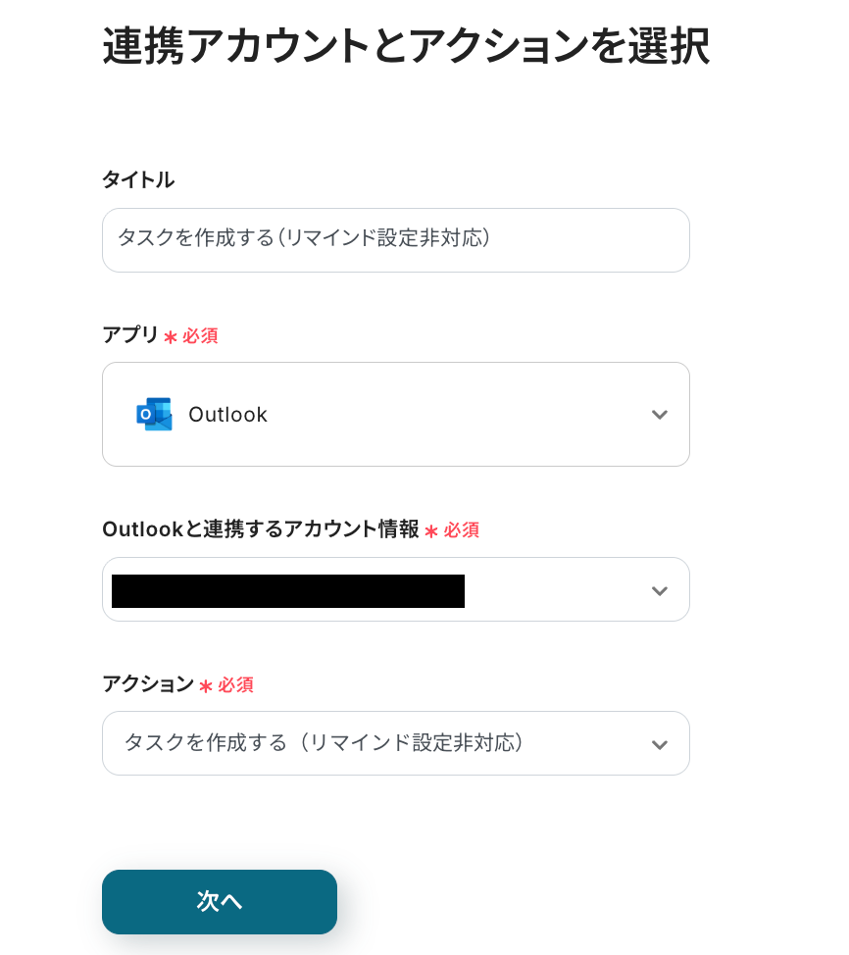Expand the アプリ dropdown chevron

[x=659, y=415]
